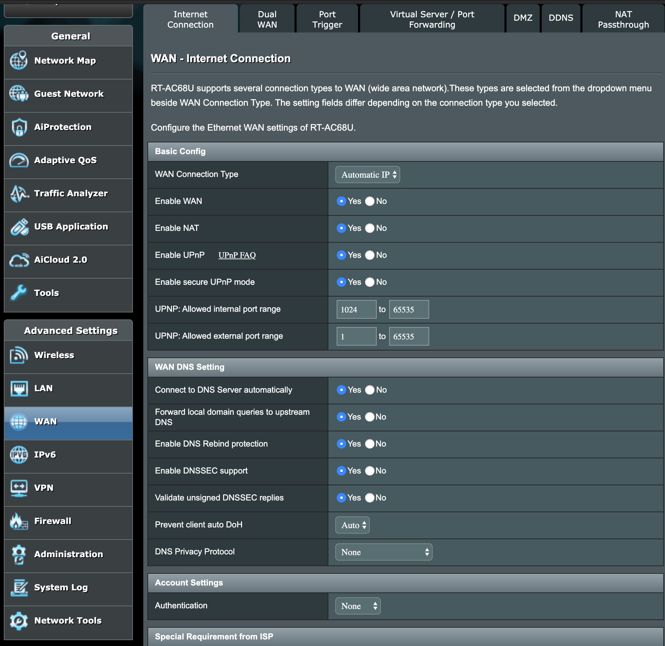665x646 pixels.
Task: Open the UPnP FAQ link
Action: point(237,255)
